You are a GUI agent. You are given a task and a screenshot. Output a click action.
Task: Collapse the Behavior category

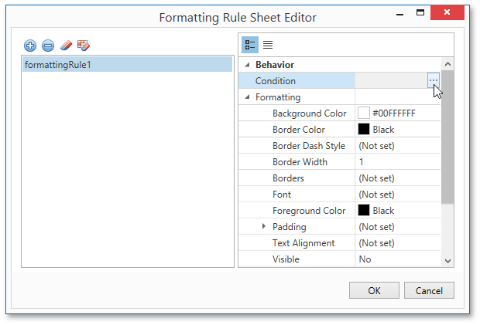pyautogui.click(x=247, y=65)
